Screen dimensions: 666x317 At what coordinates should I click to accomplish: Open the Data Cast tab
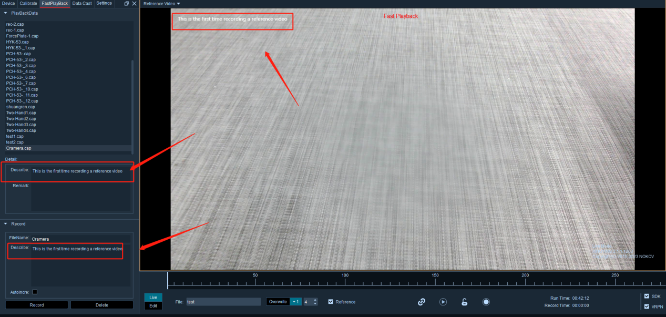pyautogui.click(x=82, y=4)
